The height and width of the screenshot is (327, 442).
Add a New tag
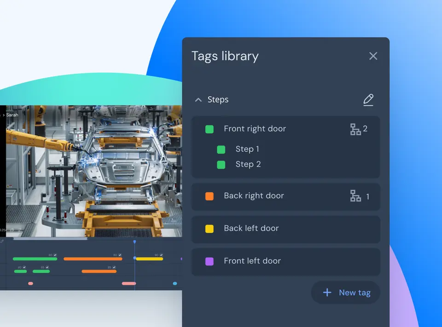click(x=346, y=293)
